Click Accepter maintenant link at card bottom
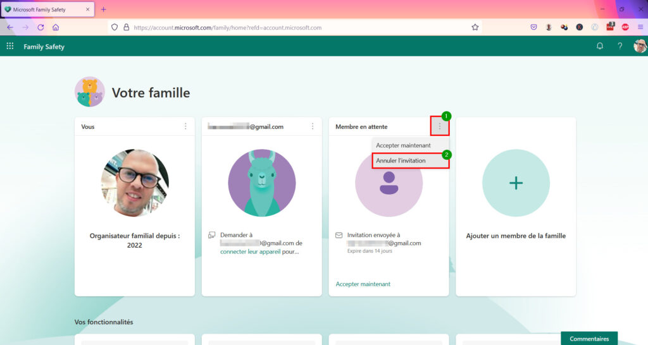The image size is (648, 345). 363,284
